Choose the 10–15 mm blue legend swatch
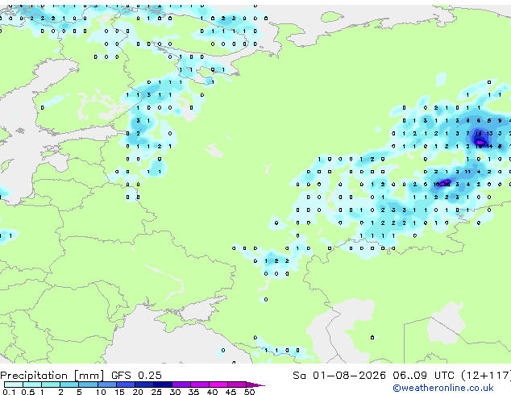Viewport: 511px width, 395px height. pos(106,385)
